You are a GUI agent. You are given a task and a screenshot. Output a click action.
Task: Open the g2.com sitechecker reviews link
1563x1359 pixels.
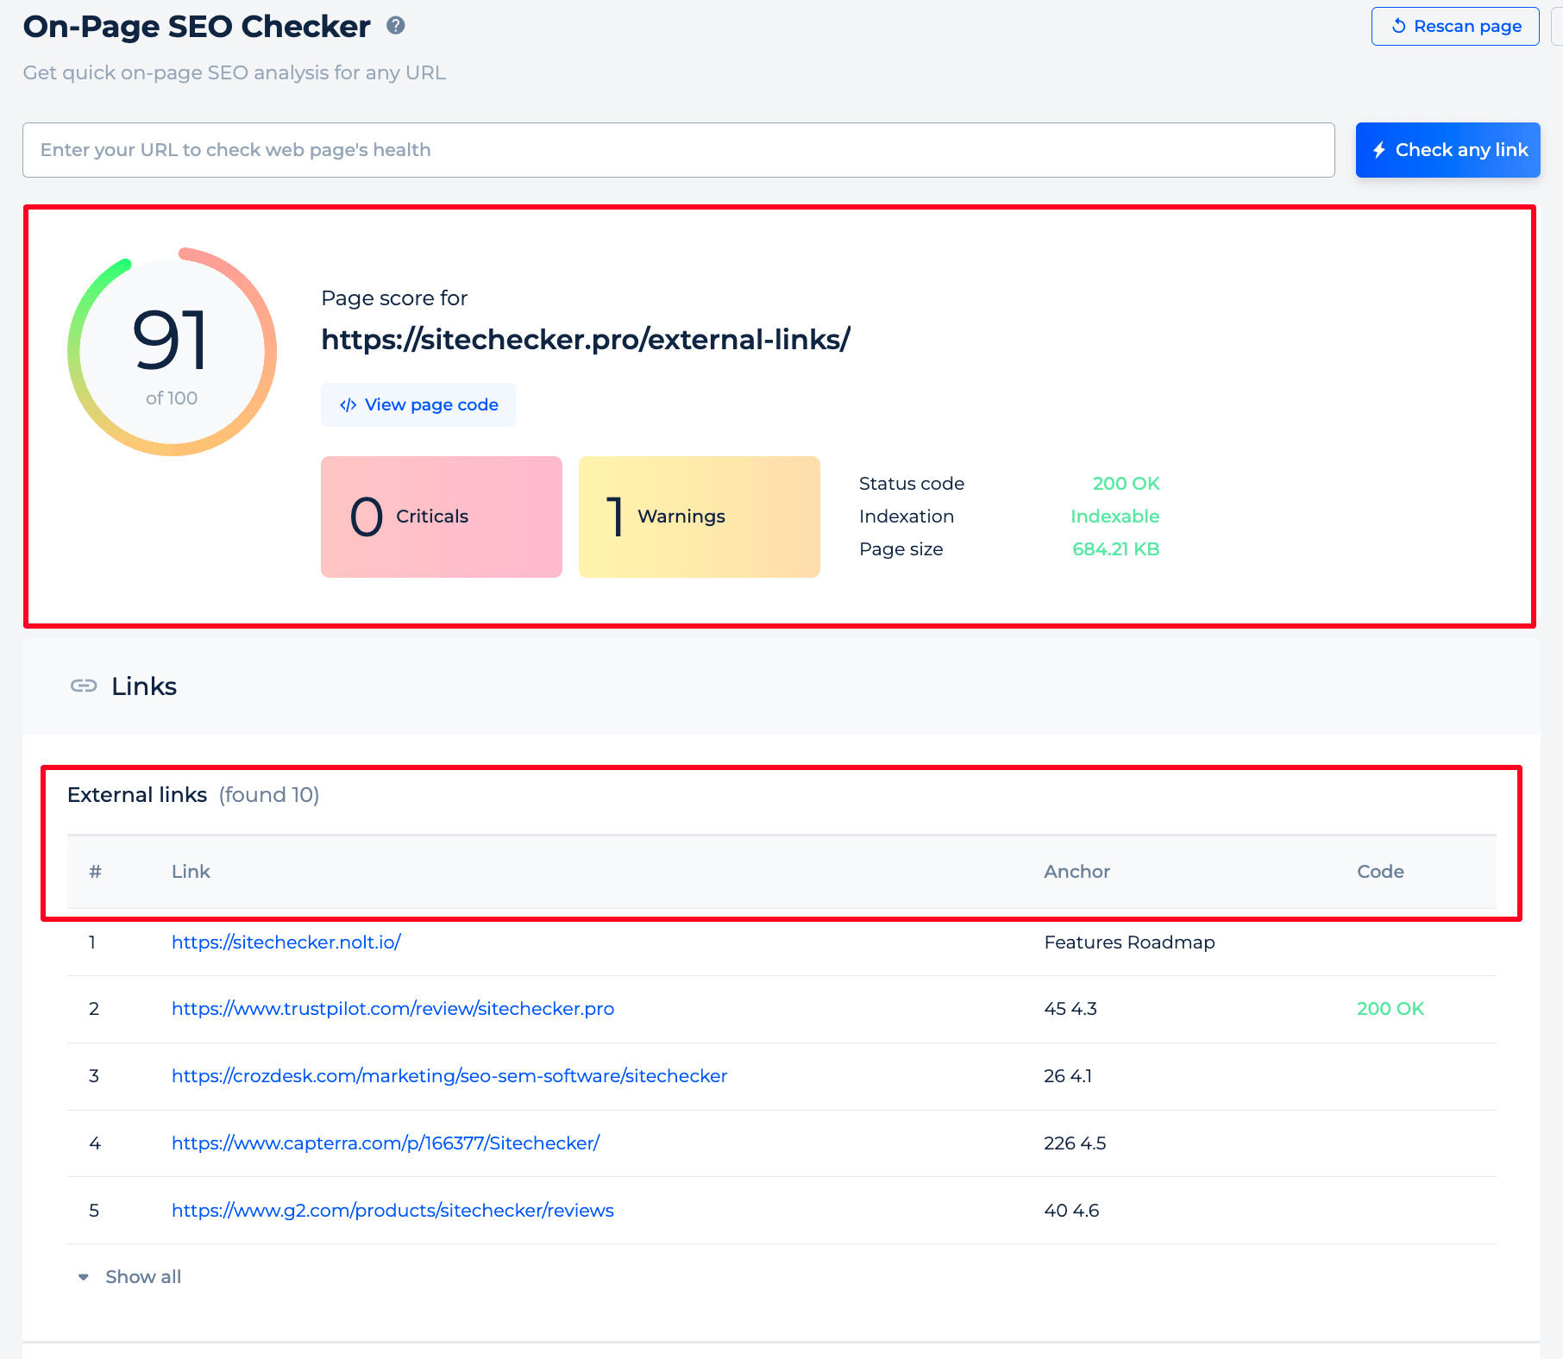392,1210
